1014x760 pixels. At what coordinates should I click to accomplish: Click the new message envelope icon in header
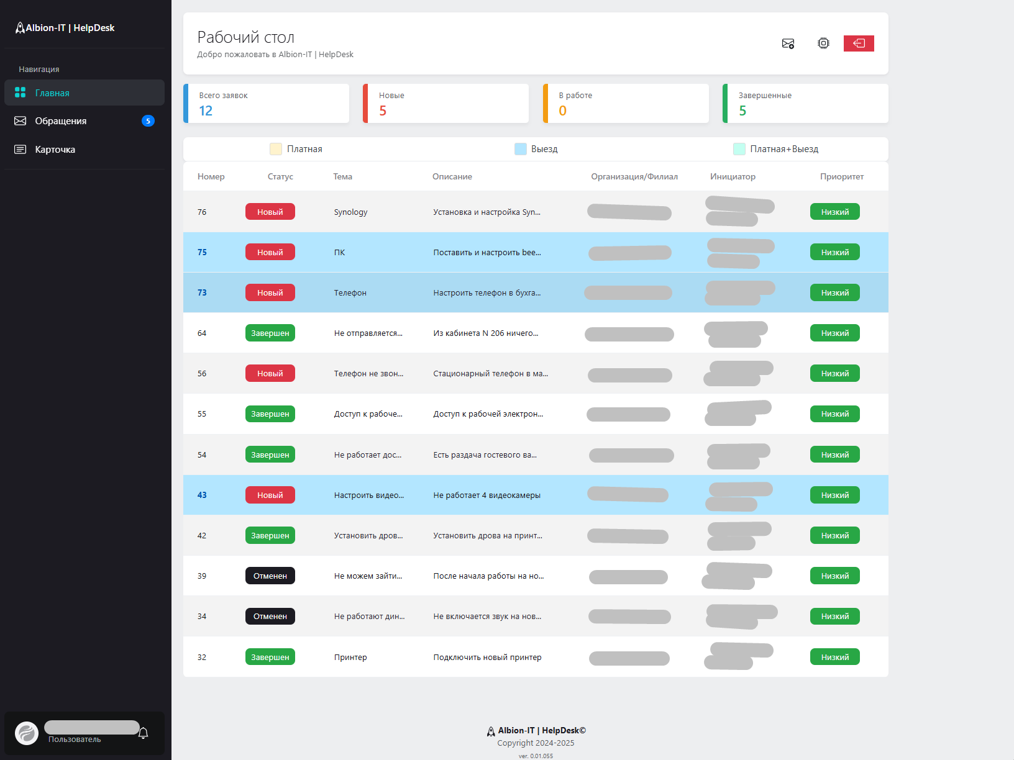788,43
